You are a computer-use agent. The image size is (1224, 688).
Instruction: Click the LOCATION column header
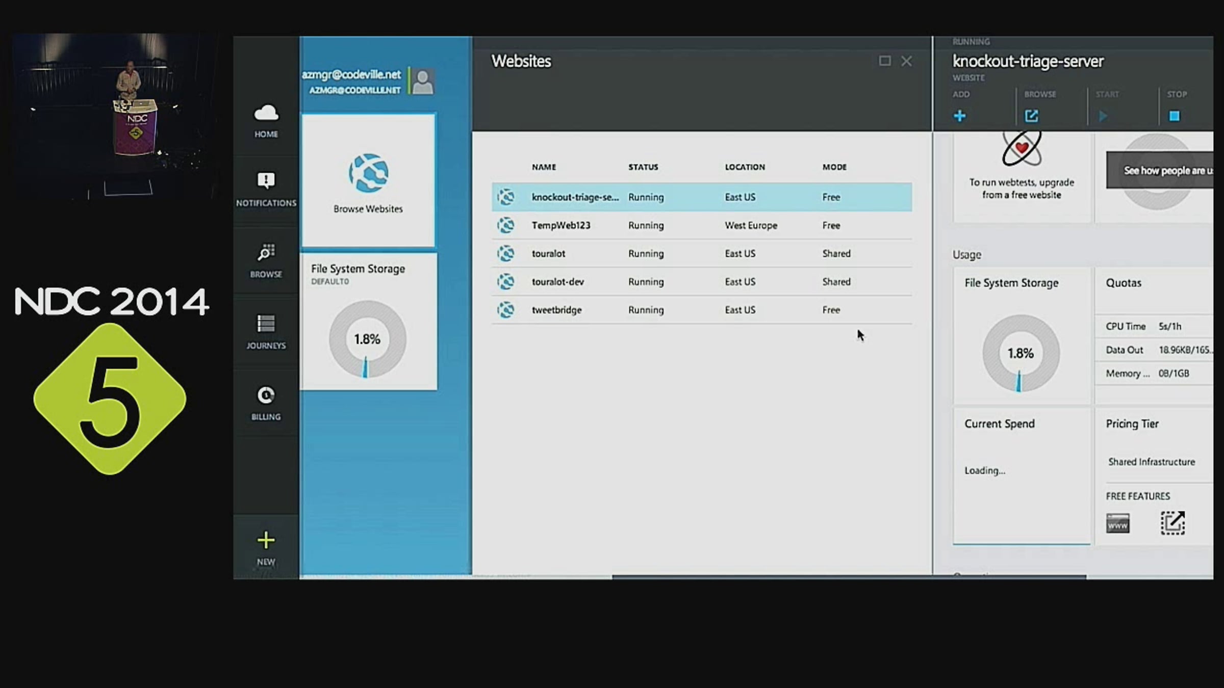pos(745,167)
